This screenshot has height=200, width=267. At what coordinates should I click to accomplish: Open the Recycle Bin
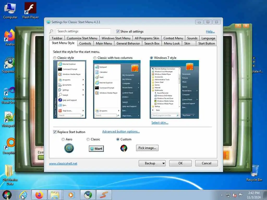(x=254, y=173)
